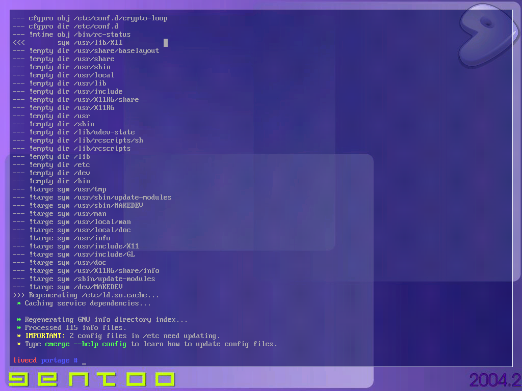Click the '!empty dir /dev' line
The height and width of the screenshot is (391, 522).
(51, 173)
